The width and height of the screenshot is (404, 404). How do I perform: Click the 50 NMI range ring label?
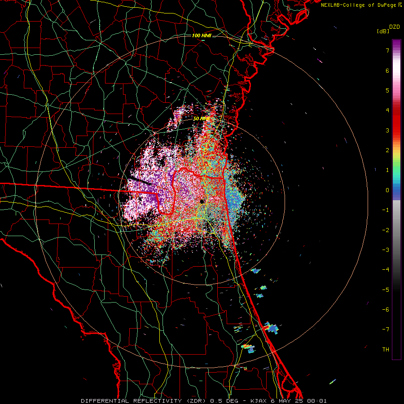pyautogui.click(x=201, y=119)
